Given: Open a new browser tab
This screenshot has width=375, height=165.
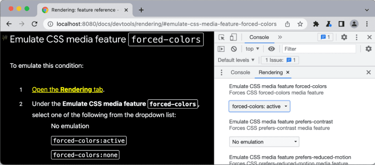Looking at the screenshot, I should pyautogui.click(x=141, y=10).
